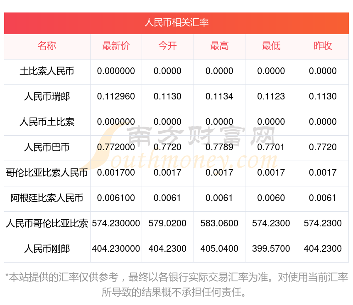The height and width of the screenshot is (305, 353).
Task: Select the 399.5700 low value
Action: click(271, 249)
